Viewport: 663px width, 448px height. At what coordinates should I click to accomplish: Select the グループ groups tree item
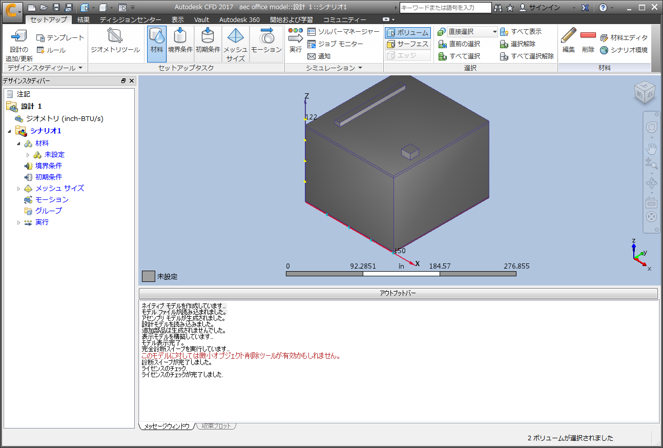49,211
